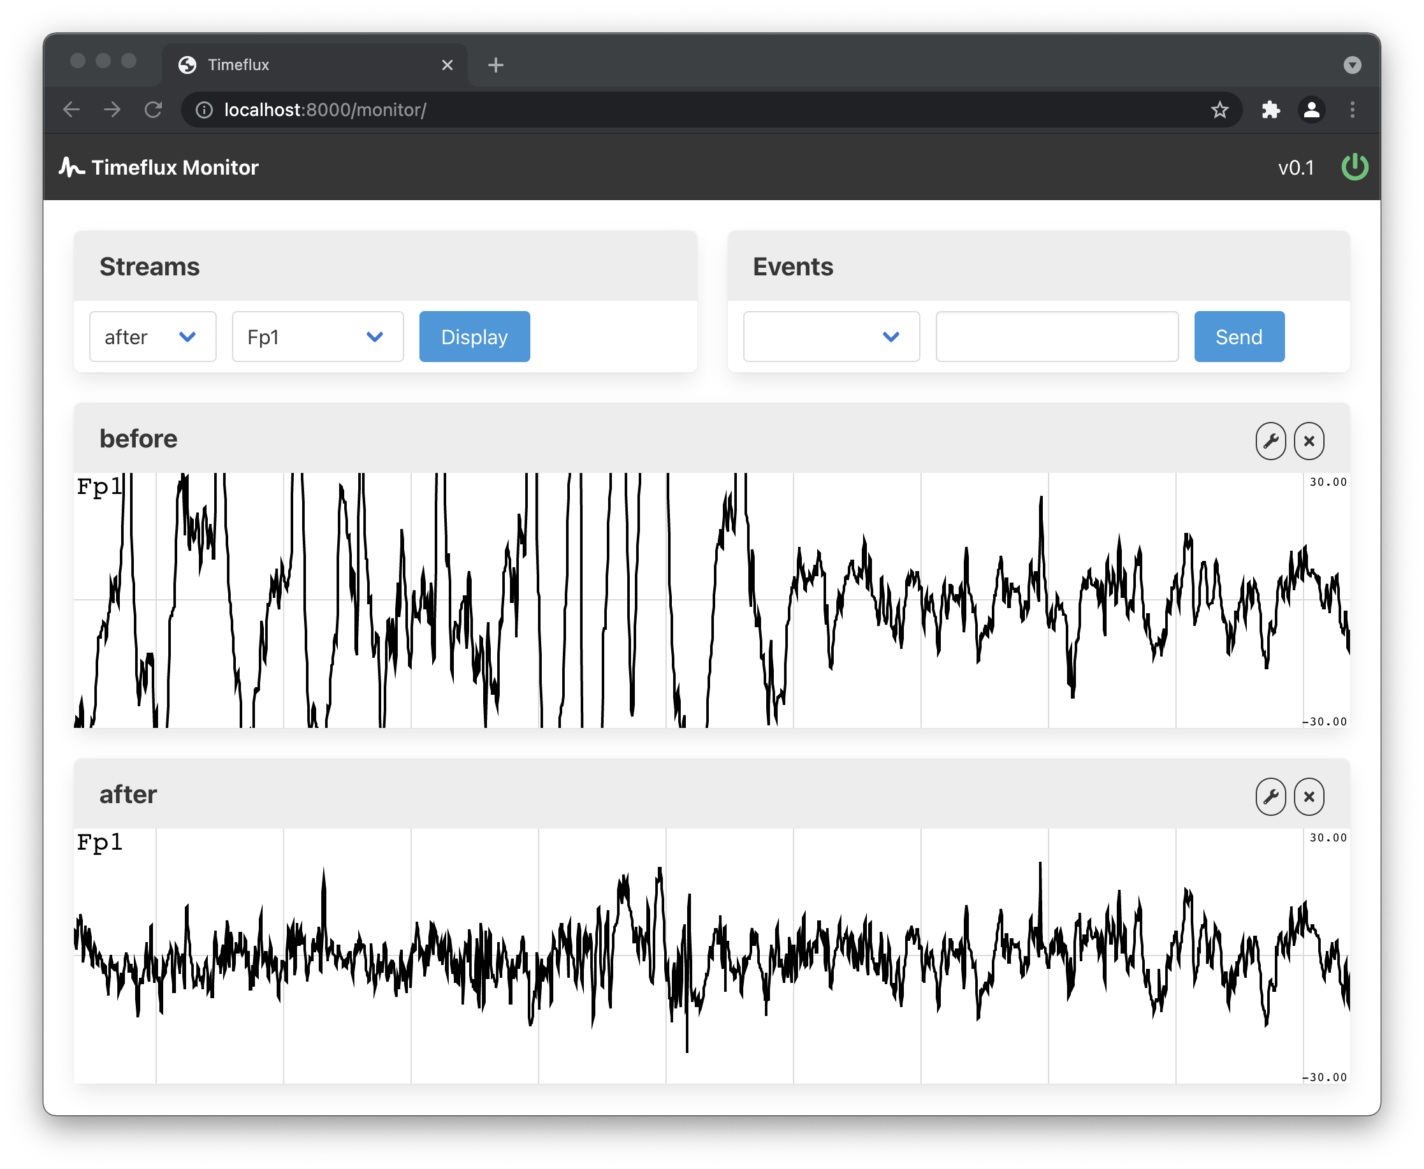Screen dimensions: 1424x1169
Task: Open settings for the after chart
Action: point(1271,797)
